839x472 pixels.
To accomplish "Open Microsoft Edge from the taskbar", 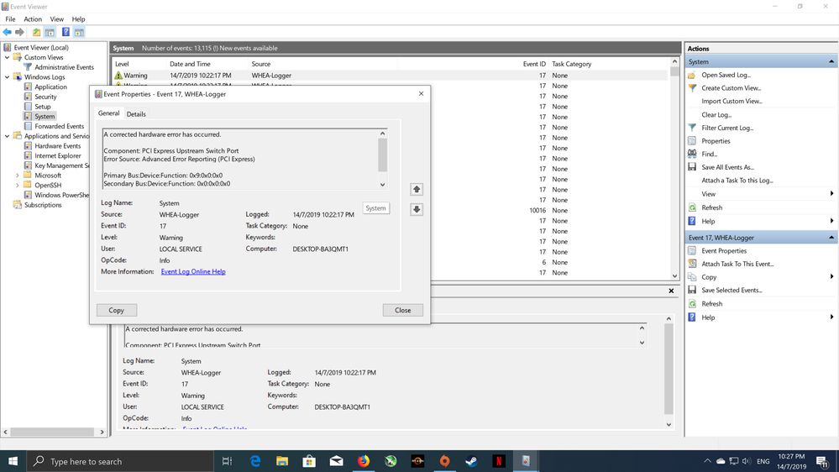I will [255, 461].
